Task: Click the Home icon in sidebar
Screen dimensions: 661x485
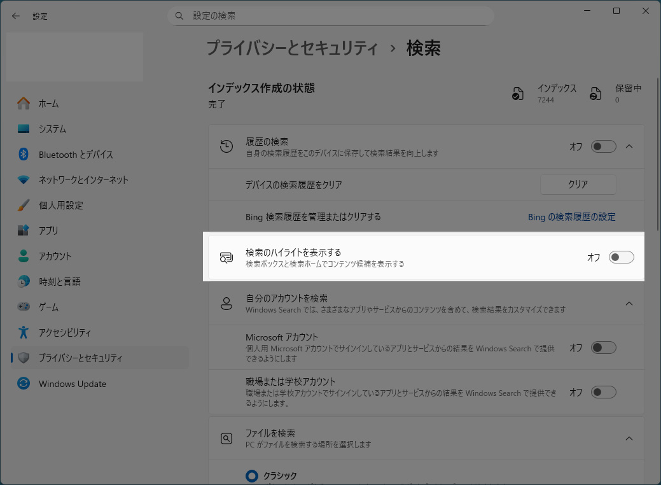Action: (24, 103)
